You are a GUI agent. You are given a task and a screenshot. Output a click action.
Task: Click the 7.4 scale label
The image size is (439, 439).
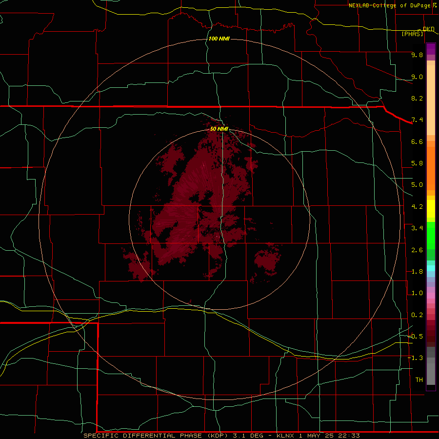(x=417, y=120)
